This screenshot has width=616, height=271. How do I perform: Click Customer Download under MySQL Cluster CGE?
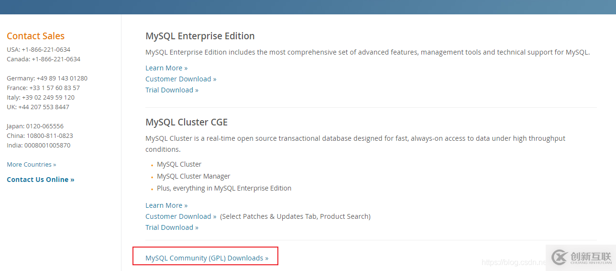[181, 216]
